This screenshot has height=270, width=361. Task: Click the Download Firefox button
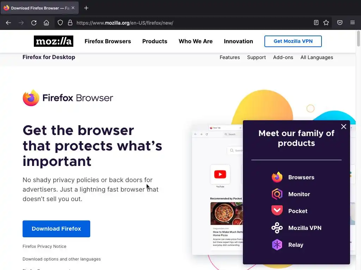pos(56,229)
